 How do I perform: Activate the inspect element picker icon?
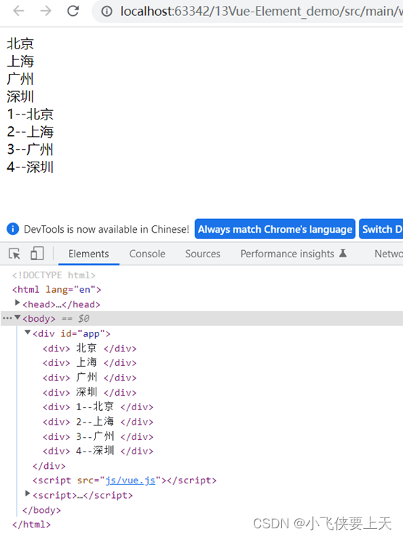tap(14, 254)
